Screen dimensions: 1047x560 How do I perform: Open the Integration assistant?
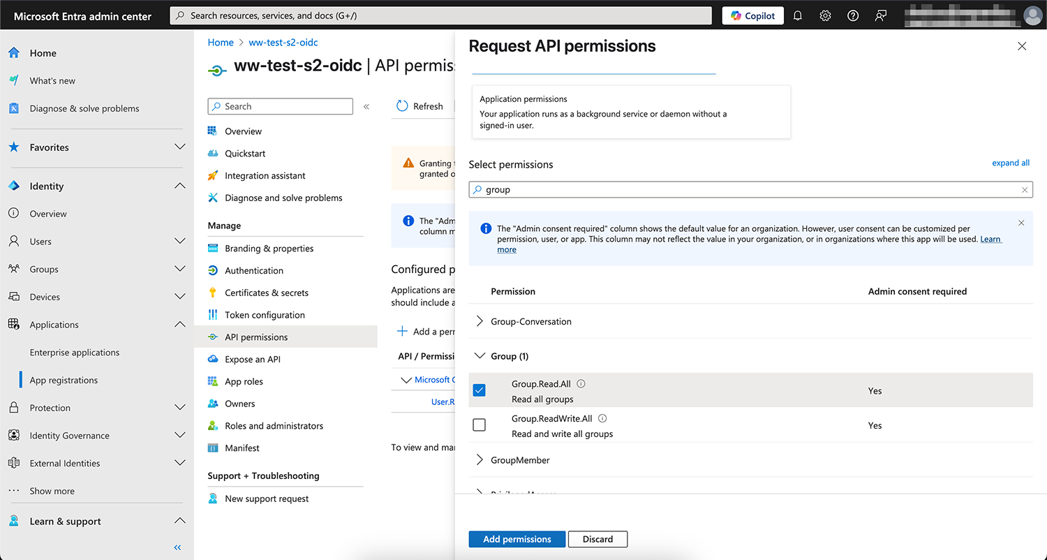(266, 175)
